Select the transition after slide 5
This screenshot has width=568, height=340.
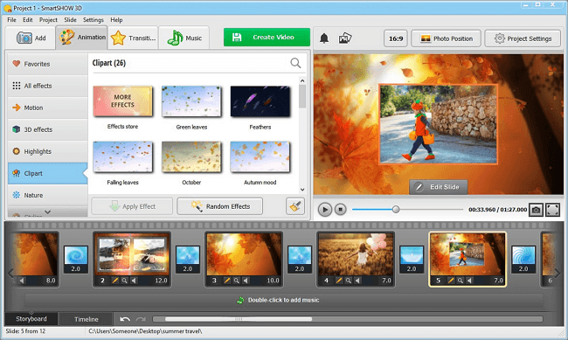[523, 260]
